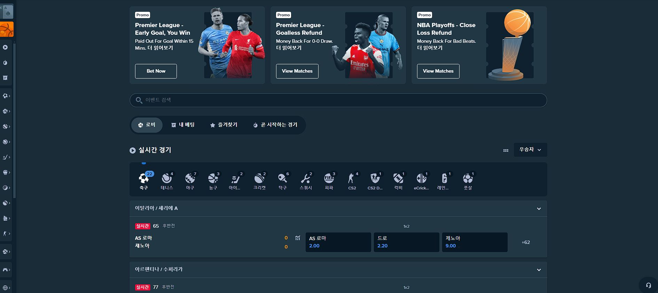658x293 pixels.
Task: Switch to the 내 베팅 tab
Action: (x=183, y=125)
